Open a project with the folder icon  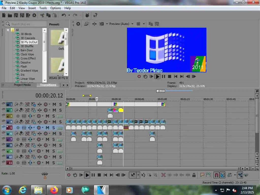coord(10,15)
